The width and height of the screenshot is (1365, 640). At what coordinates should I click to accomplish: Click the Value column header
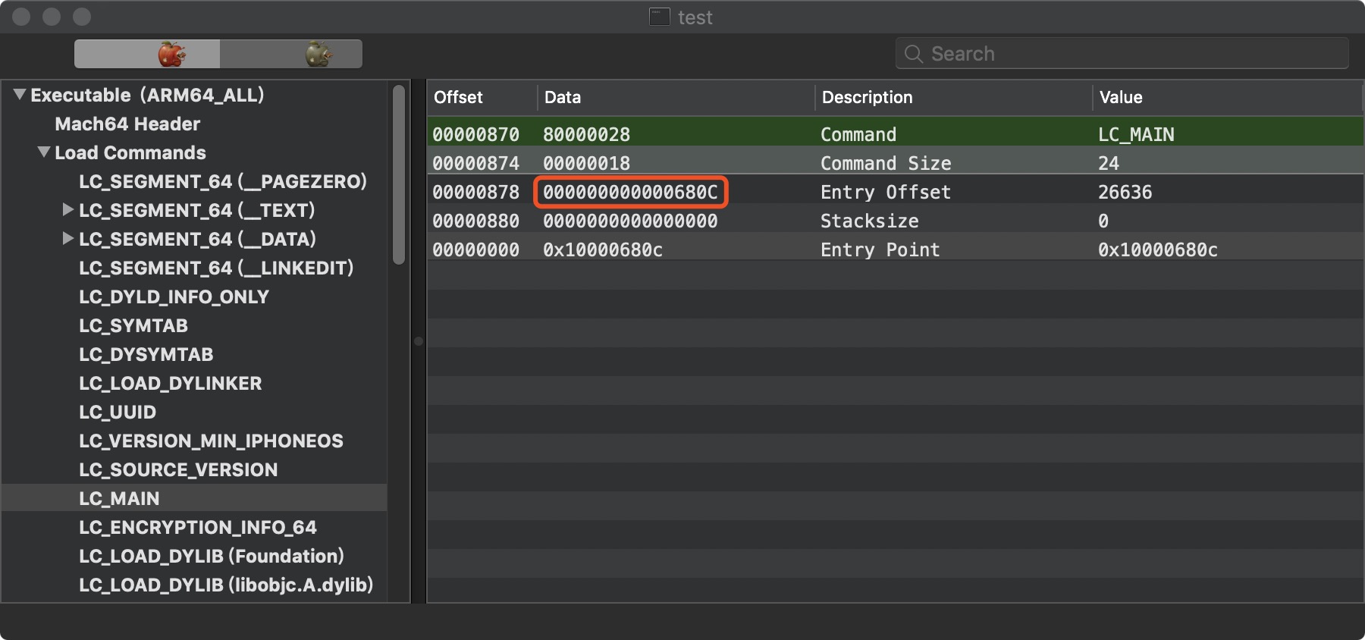click(1121, 97)
